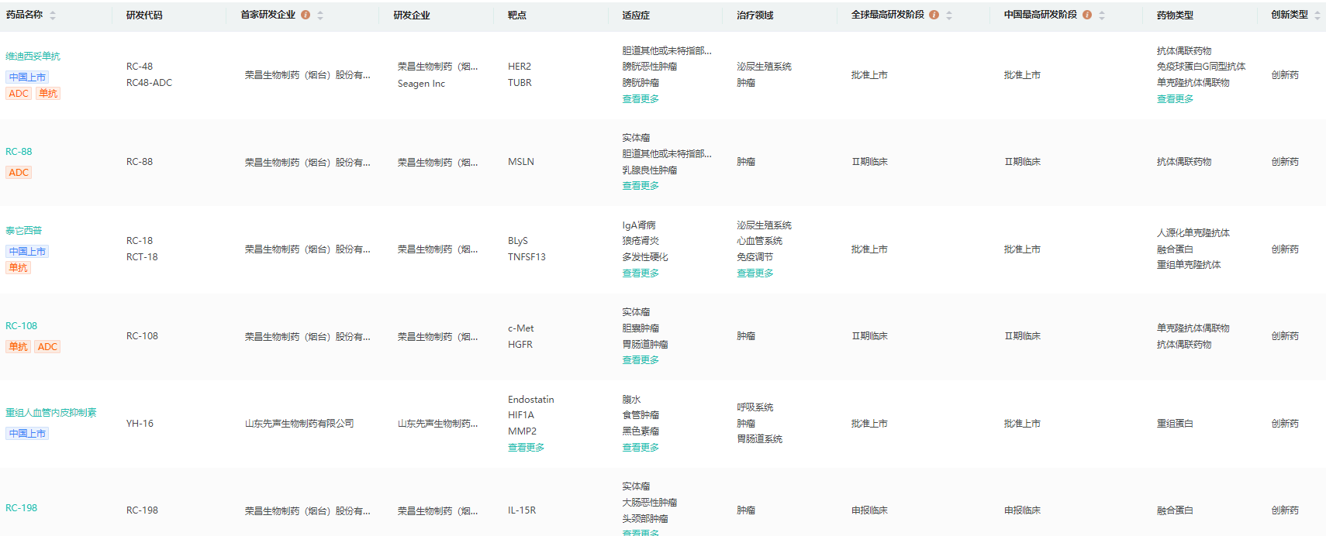Sort by 首家研发企业 using its arrows

point(320,15)
